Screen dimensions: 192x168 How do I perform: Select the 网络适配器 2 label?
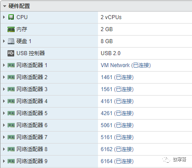coord(32,77)
